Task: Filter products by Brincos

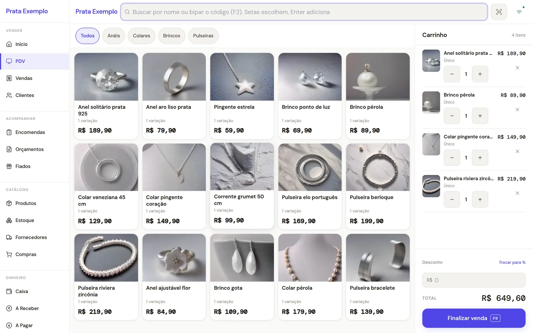Action: (x=172, y=36)
